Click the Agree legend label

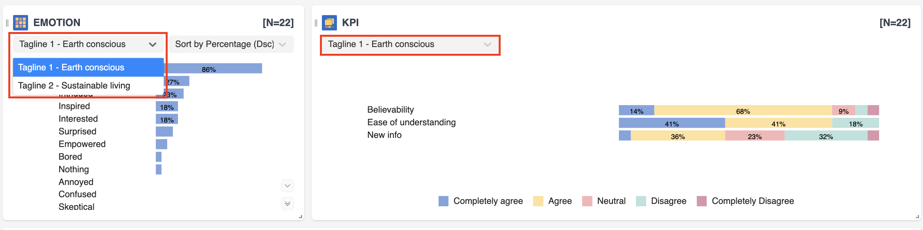[x=560, y=201]
